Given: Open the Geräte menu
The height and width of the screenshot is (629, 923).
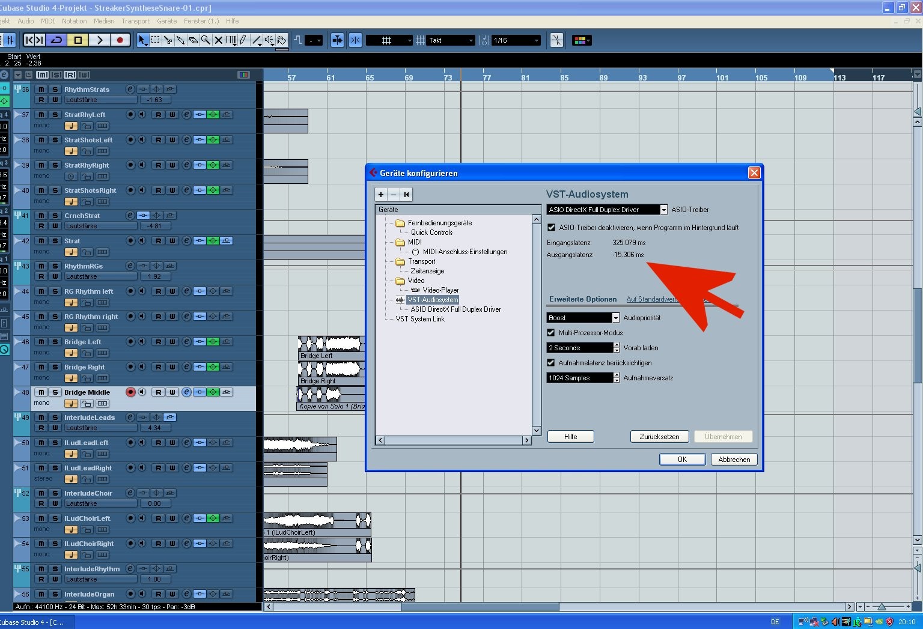Looking at the screenshot, I should [x=167, y=21].
